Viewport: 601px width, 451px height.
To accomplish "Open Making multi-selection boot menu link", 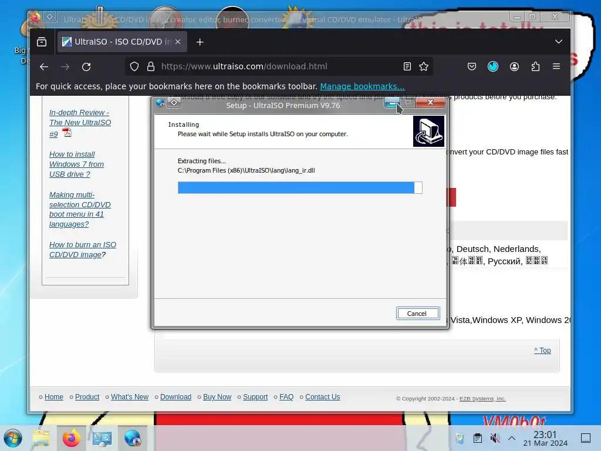I will click(x=80, y=210).
